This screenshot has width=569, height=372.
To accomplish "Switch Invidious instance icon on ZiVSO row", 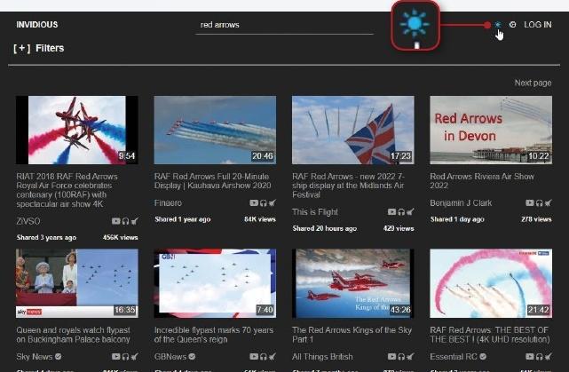I will 135,221.
